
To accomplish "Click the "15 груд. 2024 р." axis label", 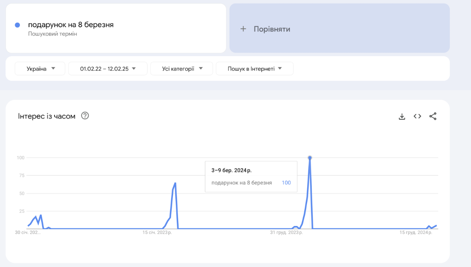I will click(x=416, y=233).
